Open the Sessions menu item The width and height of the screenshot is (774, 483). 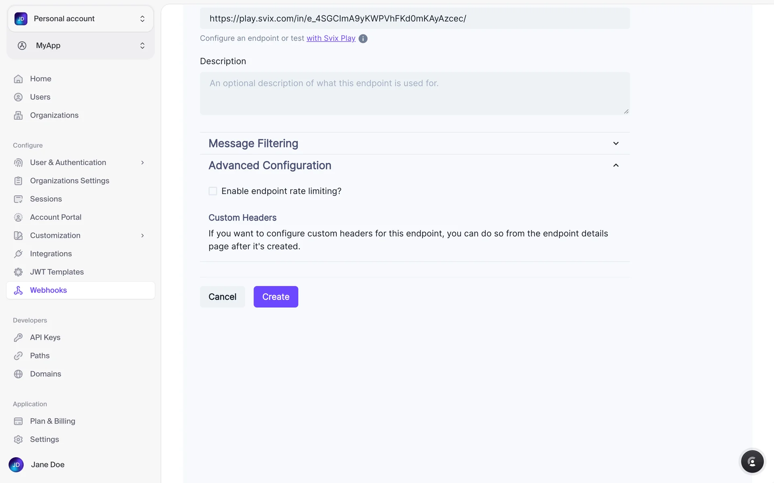point(46,199)
